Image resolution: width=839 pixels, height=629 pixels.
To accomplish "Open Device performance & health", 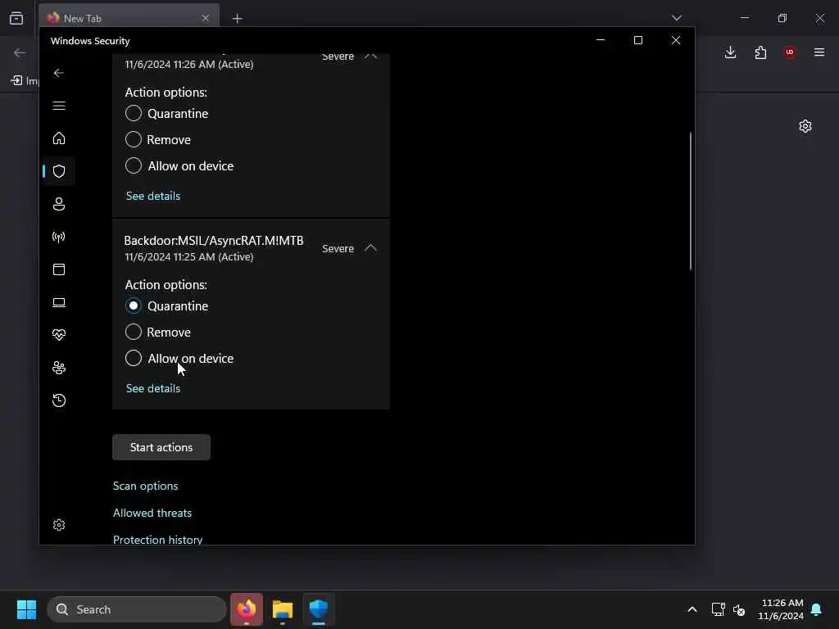I will click(x=59, y=335).
